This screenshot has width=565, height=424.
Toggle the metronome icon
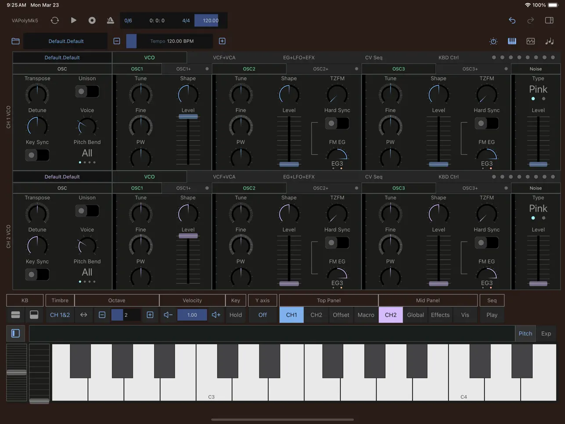tap(110, 20)
